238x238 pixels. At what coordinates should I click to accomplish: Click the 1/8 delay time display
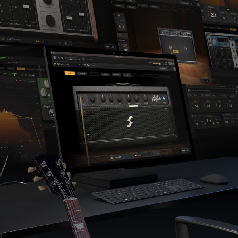(x=223, y=40)
